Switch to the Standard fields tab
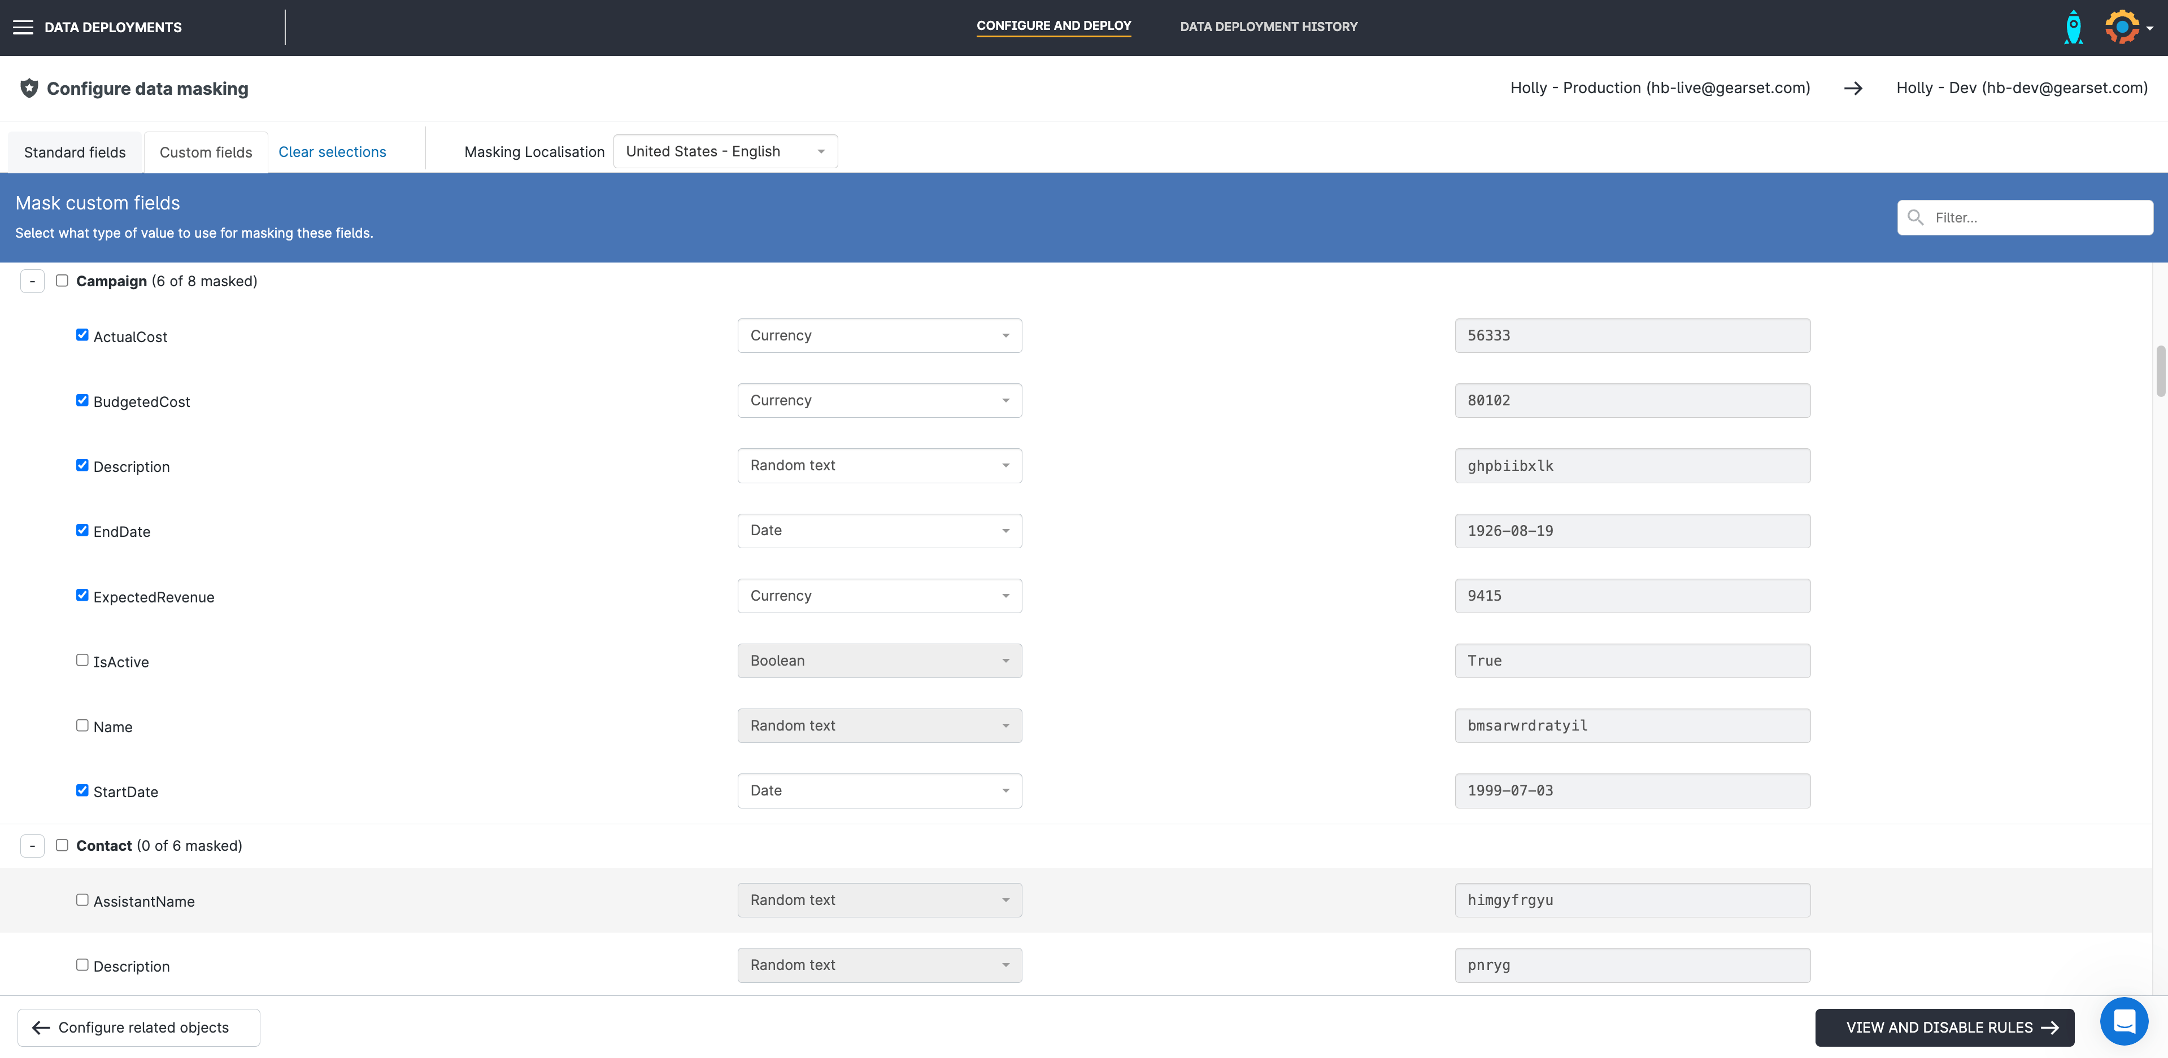 pos(75,152)
